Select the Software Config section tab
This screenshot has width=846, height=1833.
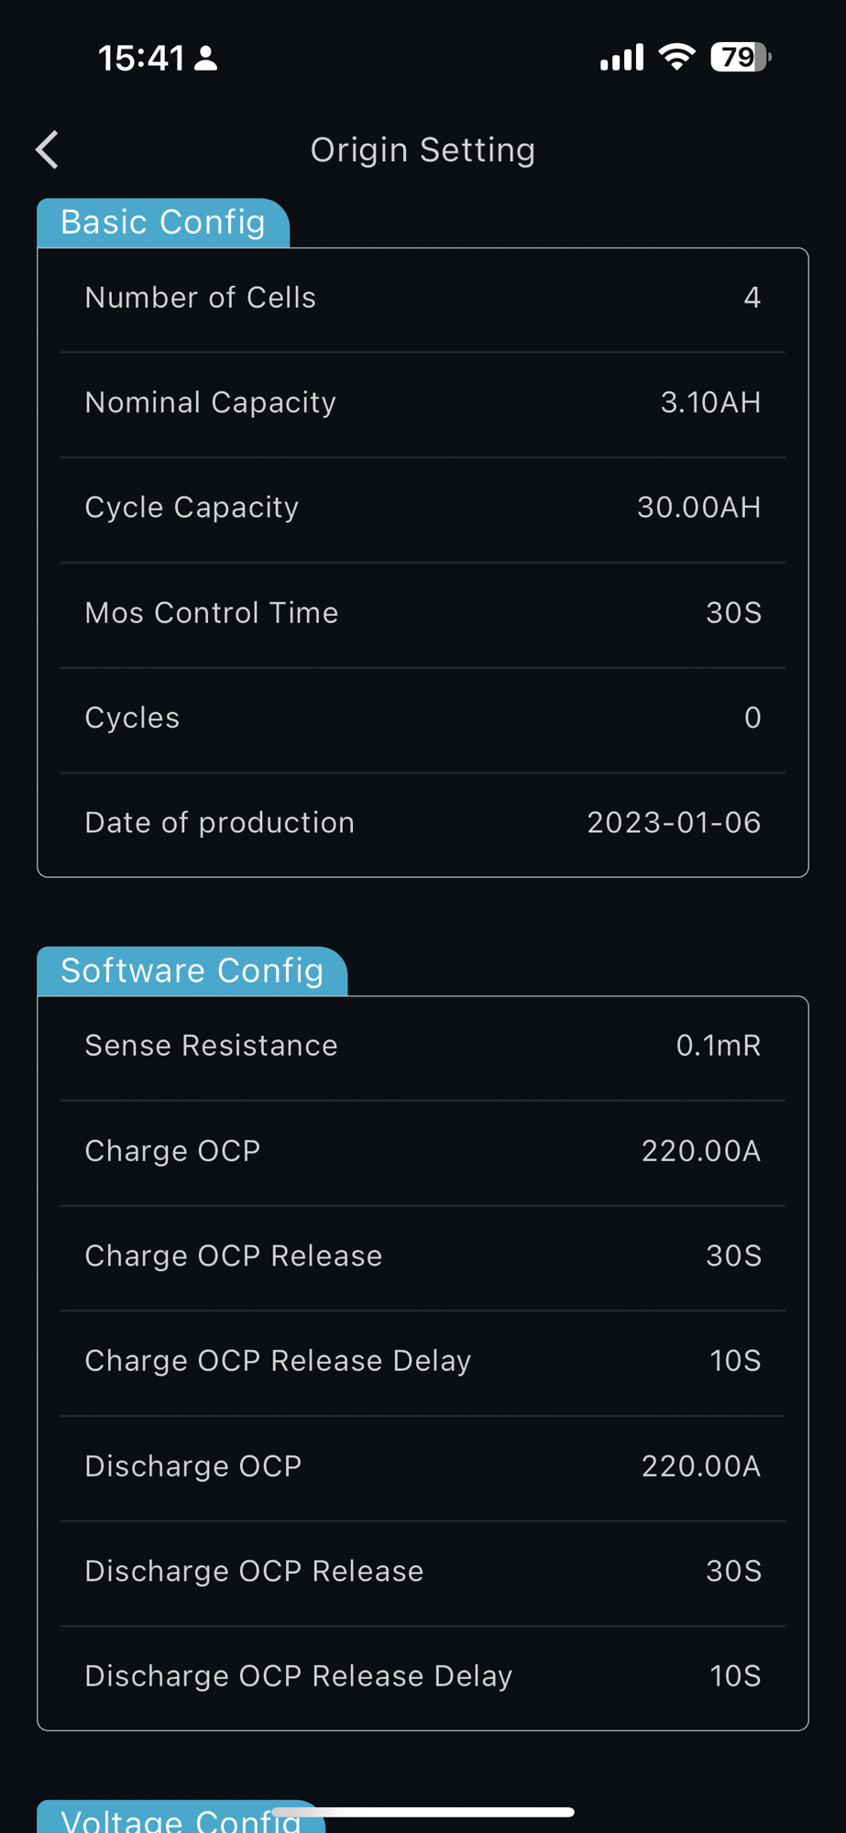pyautogui.click(x=192, y=971)
